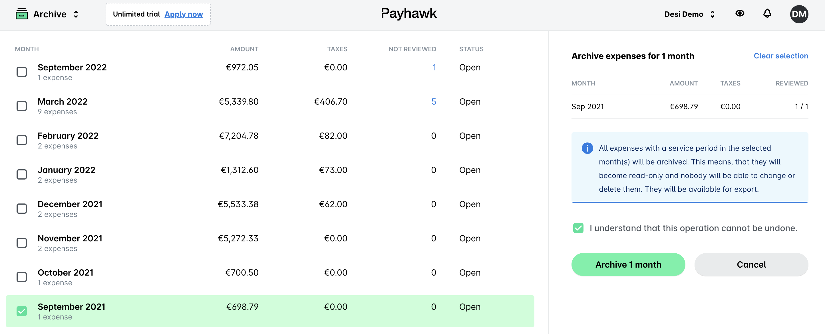The width and height of the screenshot is (825, 334).
Task: Click the 'March 2022' month title
Action: click(63, 102)
